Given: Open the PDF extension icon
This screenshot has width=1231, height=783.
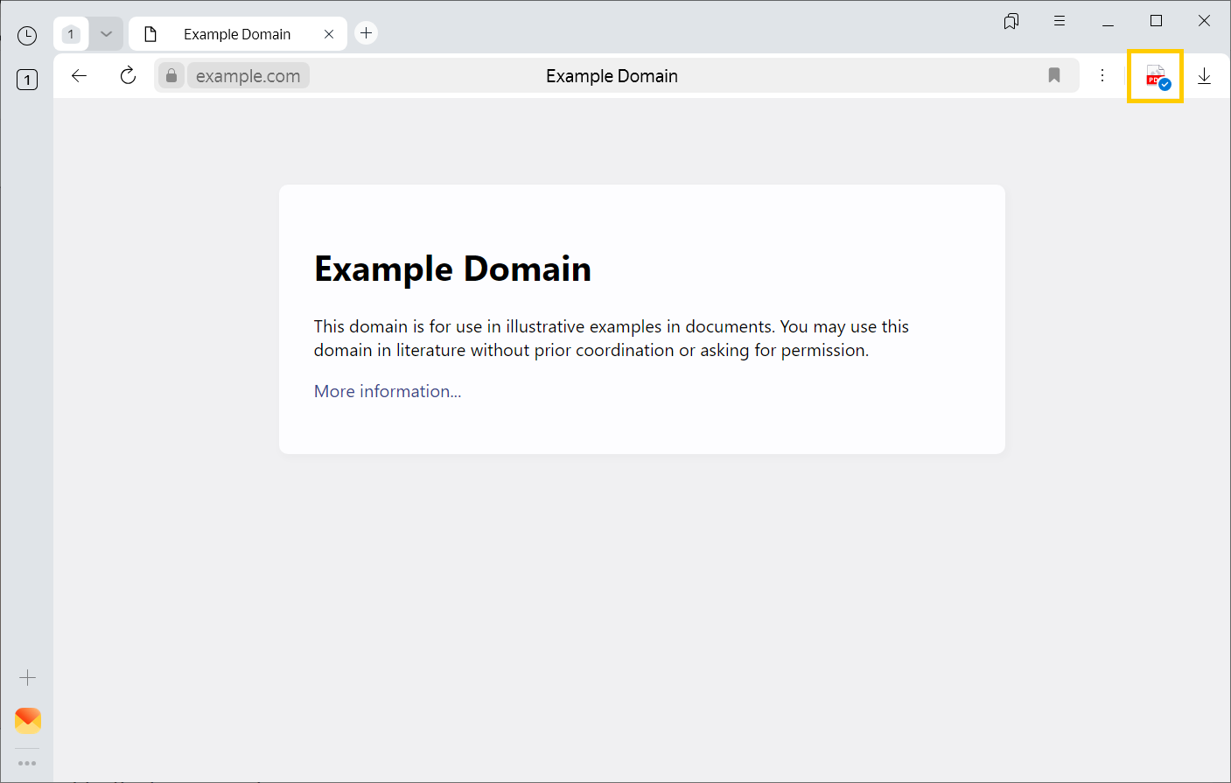Looking at the screenshot, I should (x=1156, y=77).
